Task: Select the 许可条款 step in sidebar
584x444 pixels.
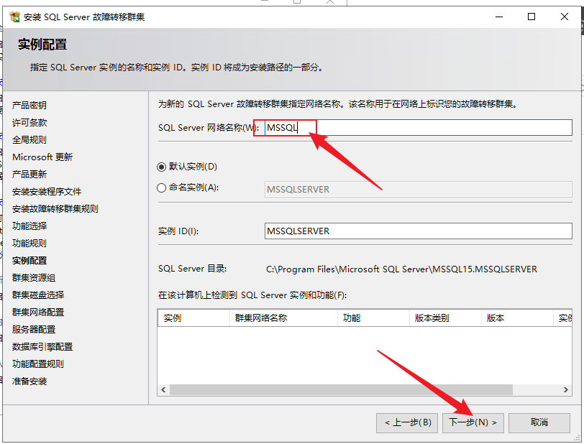Action: (29, 122)
